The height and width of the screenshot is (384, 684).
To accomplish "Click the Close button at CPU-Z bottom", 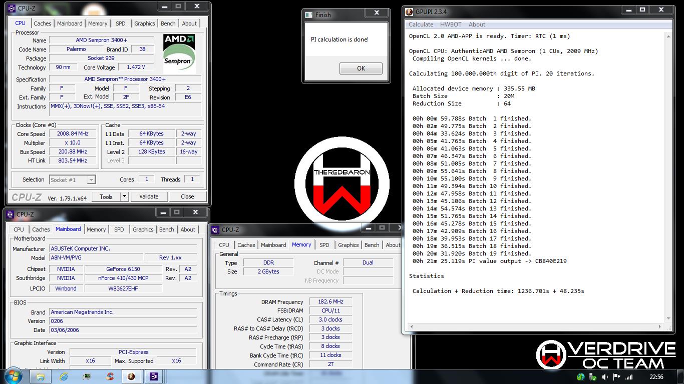I will [187, 196].
